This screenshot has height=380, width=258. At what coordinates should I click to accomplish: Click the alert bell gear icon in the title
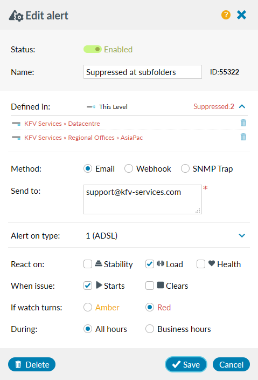(16, 16)
